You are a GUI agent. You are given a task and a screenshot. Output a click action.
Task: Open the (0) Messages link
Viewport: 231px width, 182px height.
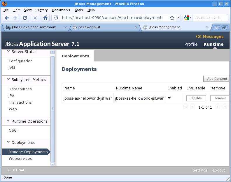[x=210, y=36]
